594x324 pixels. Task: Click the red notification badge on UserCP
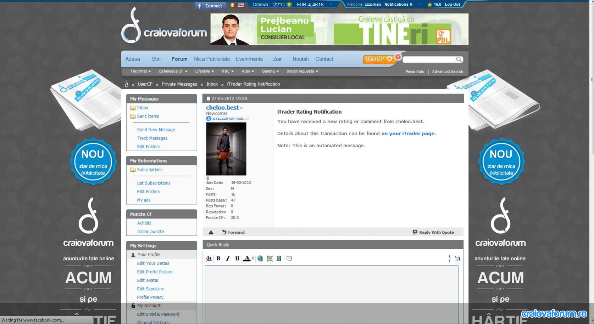click(x=398, y=56)
